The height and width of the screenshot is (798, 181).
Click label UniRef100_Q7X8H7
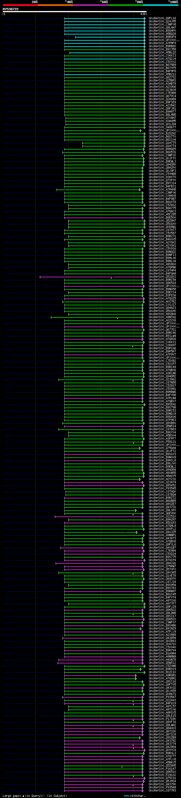162,118
